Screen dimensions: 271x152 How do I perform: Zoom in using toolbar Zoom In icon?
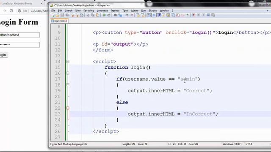(127, 15)
